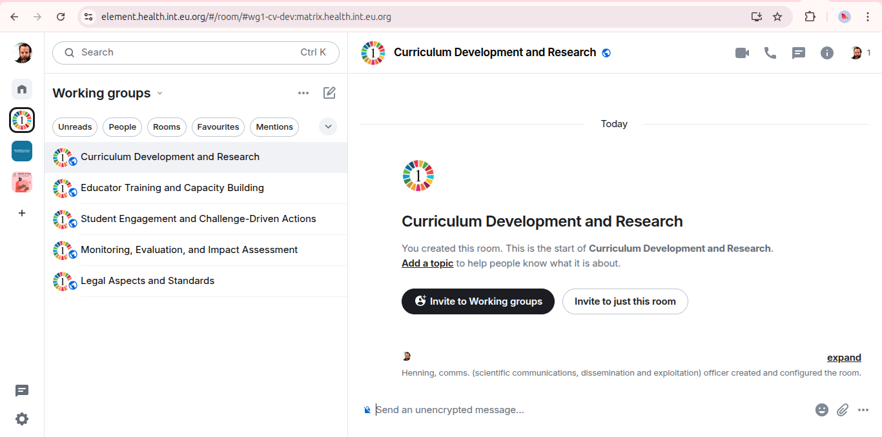Open Legal Aspects and Standards room
Screen dimensions: 882x437
pyautogui.click(x=196, y=281)
